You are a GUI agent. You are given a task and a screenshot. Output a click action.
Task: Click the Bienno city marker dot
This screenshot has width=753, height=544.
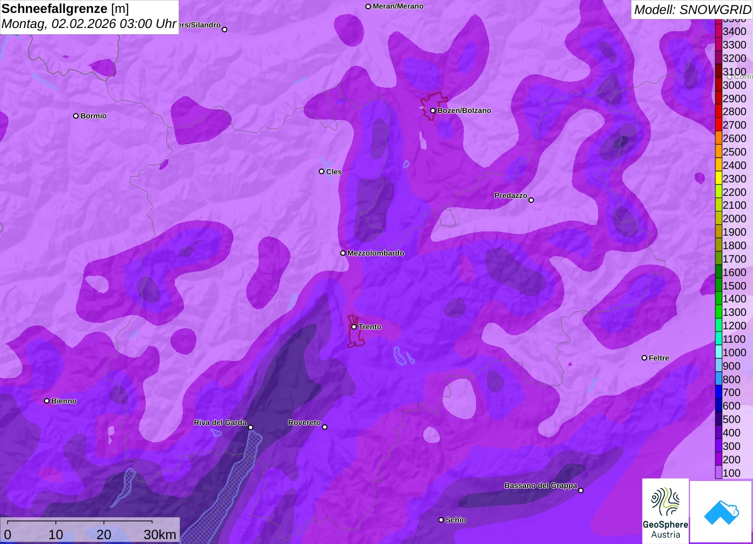47,401
